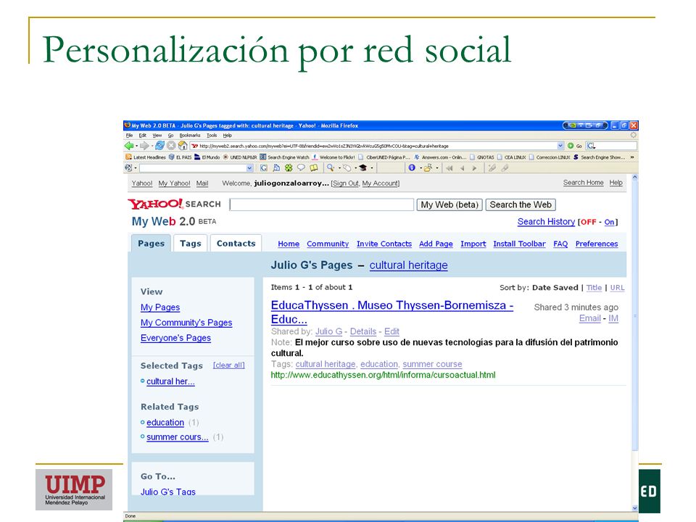Switch to the Contacts tab
The width and height of the screenshot is (696, 522).
(236, 244)
